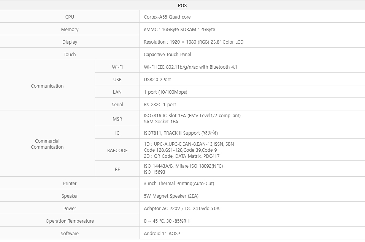
Task: Click the Android 11 AOSP software value
Action: coord(162,234)
